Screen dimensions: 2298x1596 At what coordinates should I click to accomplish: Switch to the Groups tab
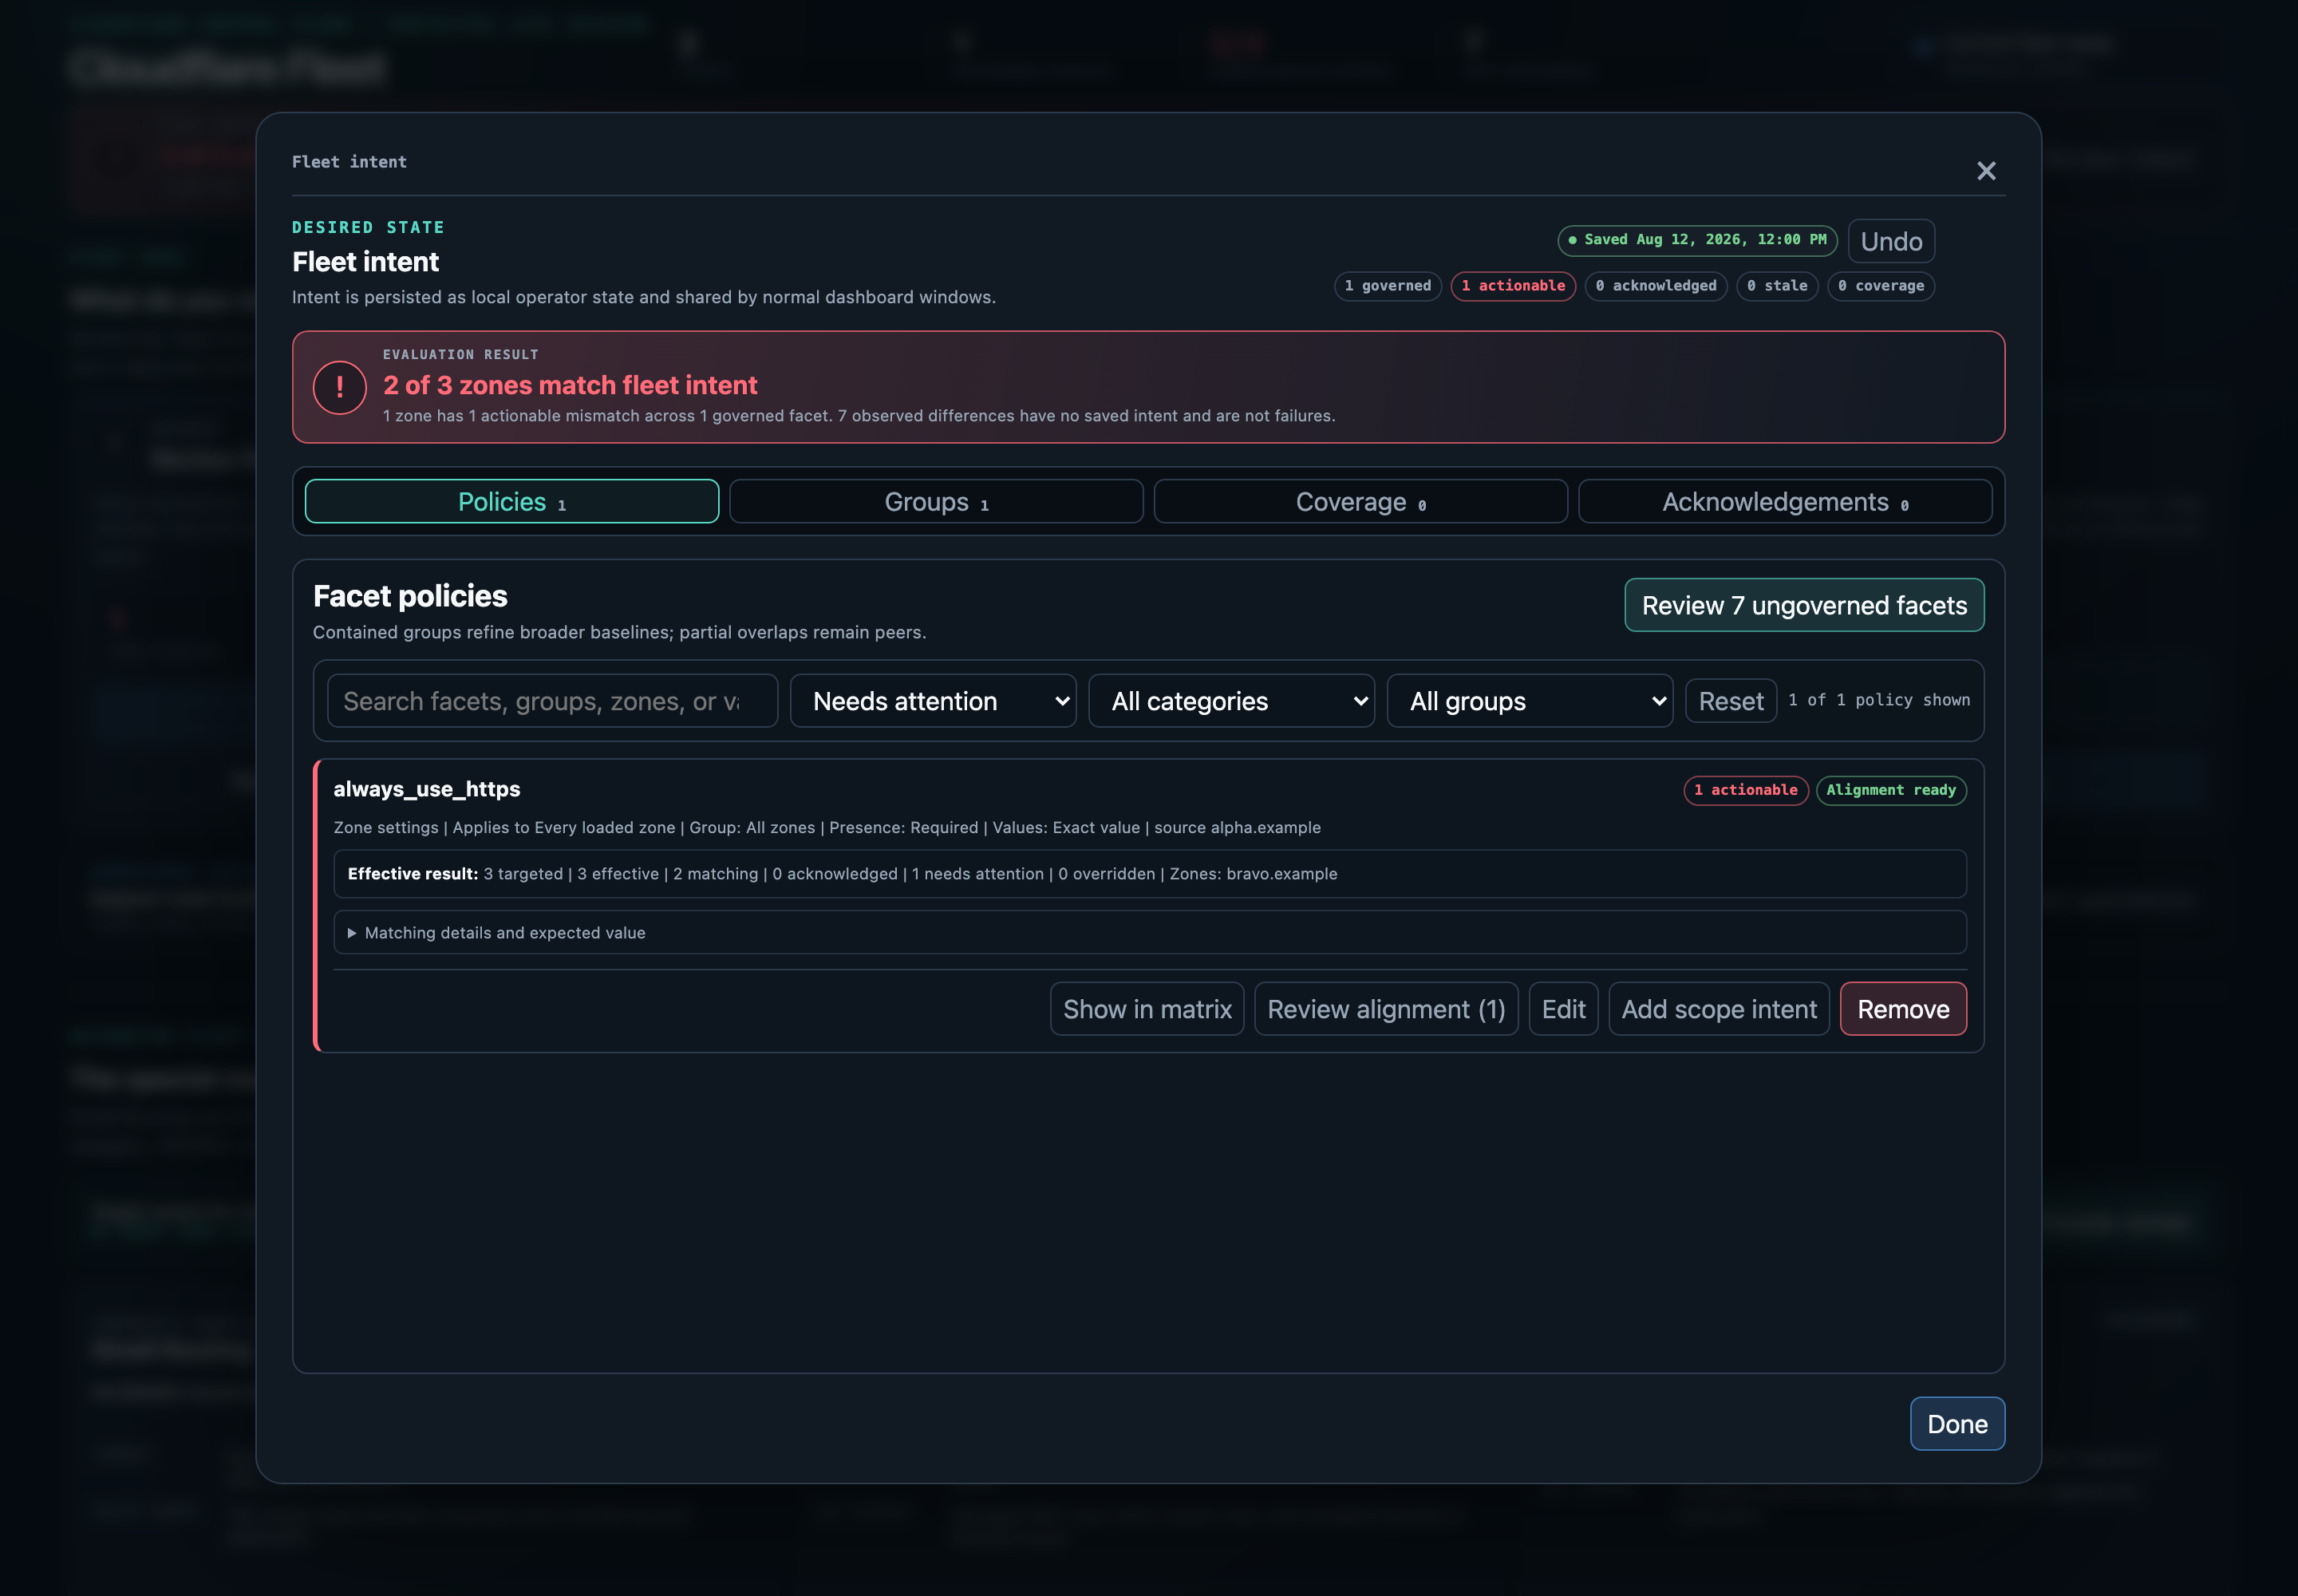(936, 501)
